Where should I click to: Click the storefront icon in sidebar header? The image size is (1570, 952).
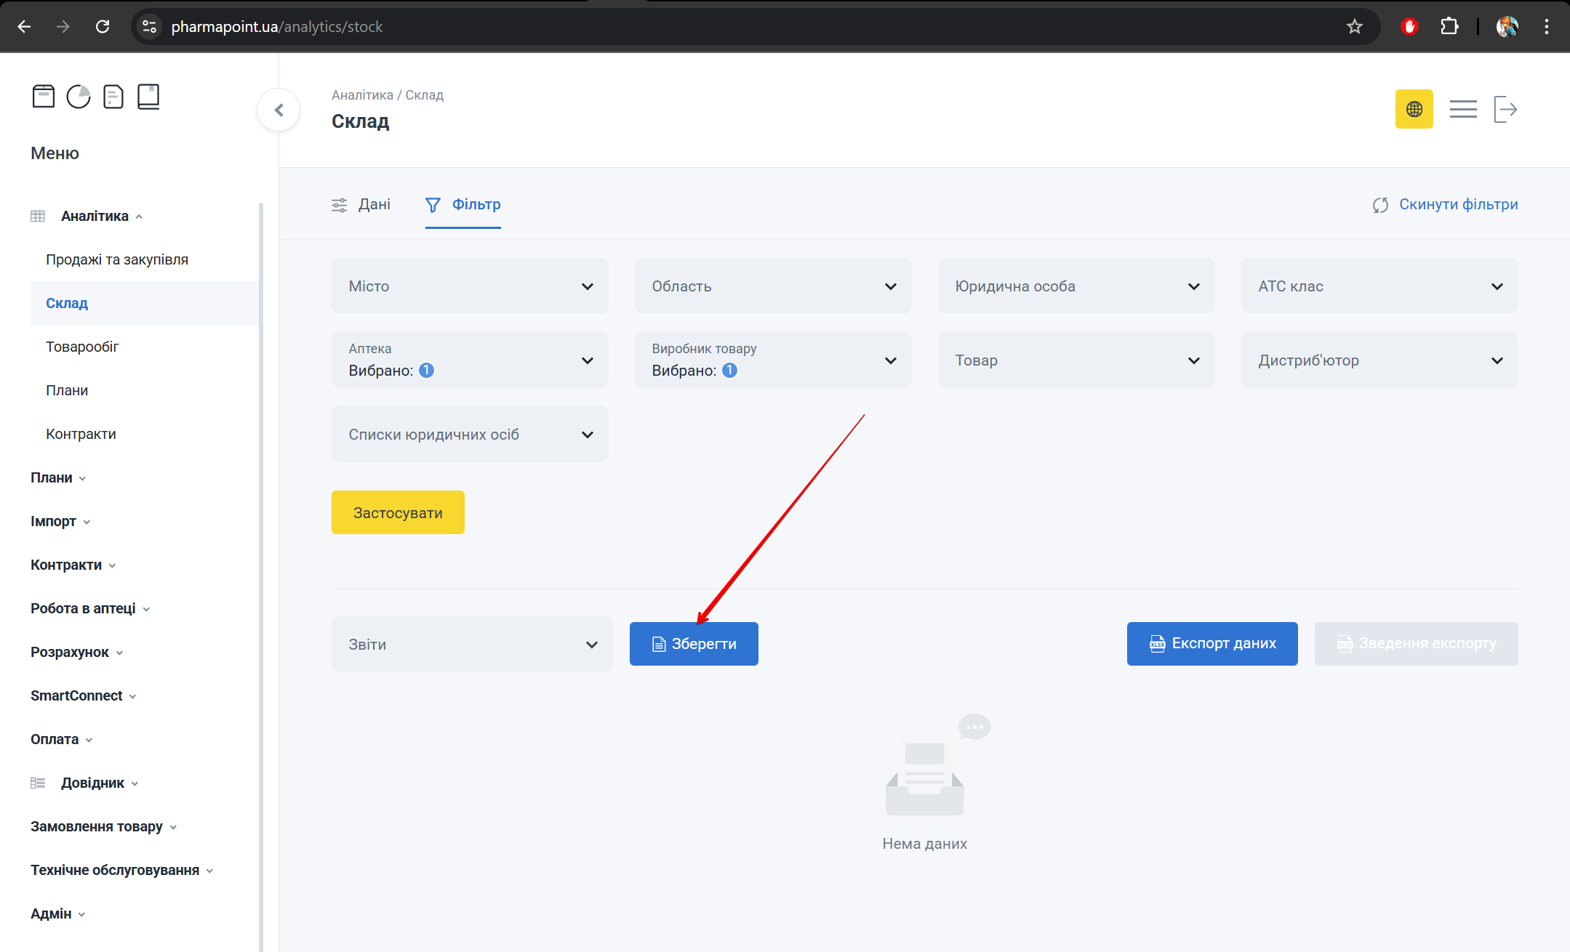pyautogui.click(x=44, y=96)
